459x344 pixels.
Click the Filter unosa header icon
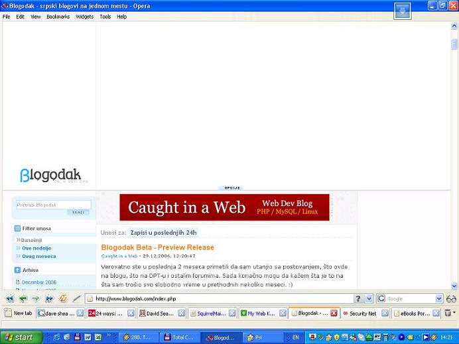[17, 229]
